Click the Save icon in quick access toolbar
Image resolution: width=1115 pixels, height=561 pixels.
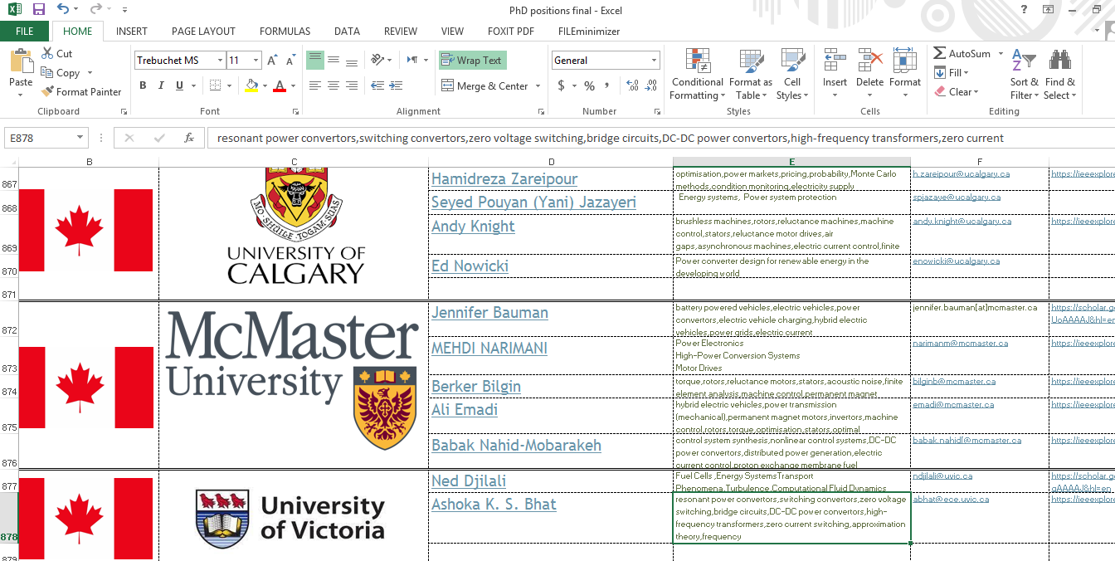click(x=39, y=9)
